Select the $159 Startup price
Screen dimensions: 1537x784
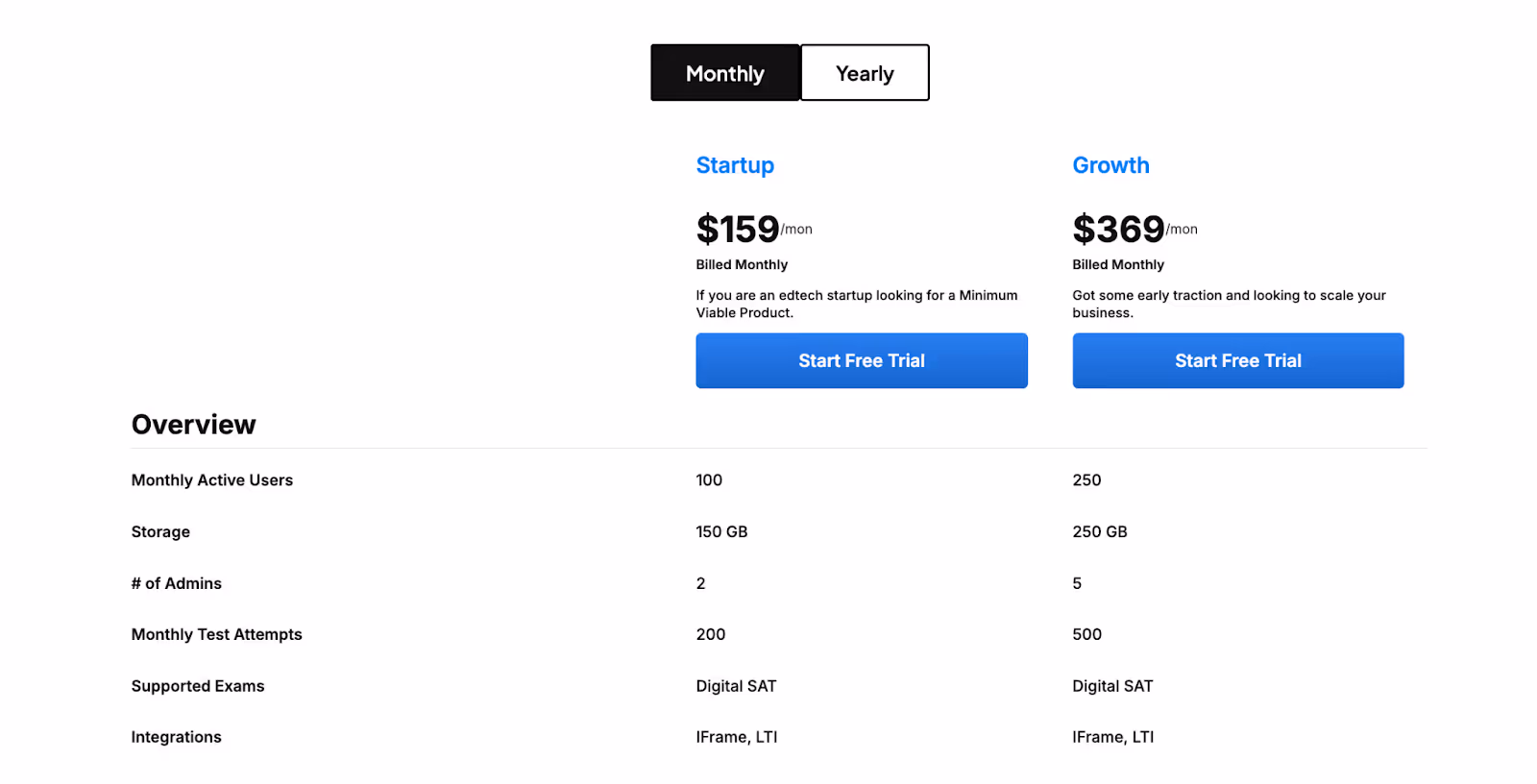coord(738,229)
